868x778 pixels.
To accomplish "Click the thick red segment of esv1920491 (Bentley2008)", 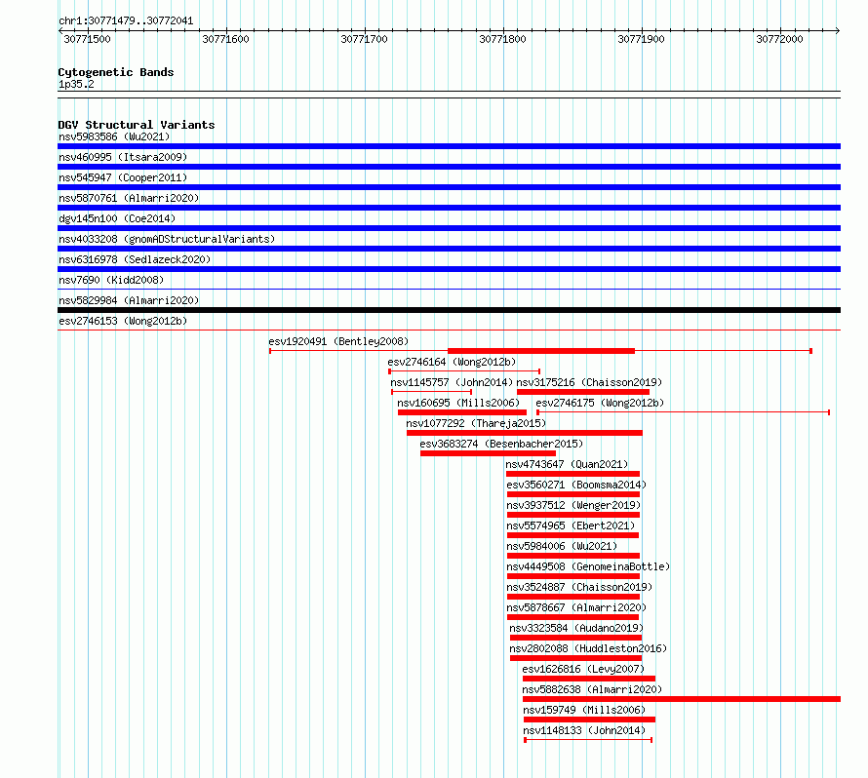I will [x=541, y=351].
